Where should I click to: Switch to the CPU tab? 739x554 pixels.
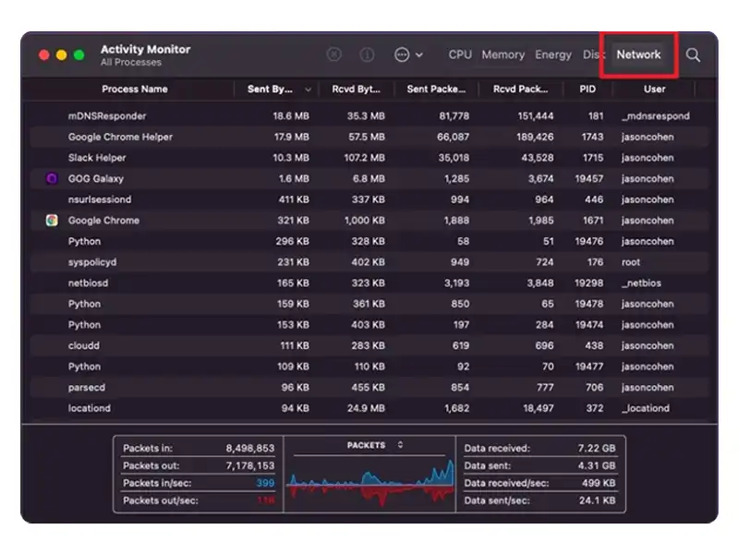pos(460,54)
